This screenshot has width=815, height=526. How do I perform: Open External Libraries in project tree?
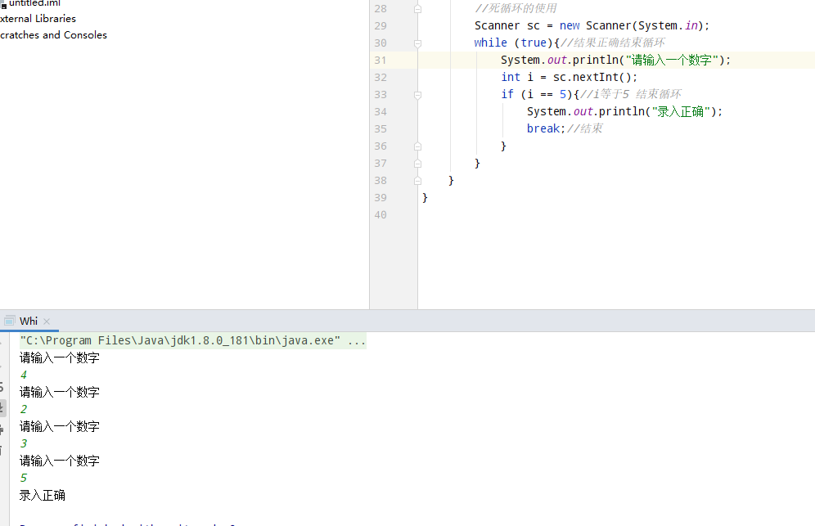click(38, 18)
